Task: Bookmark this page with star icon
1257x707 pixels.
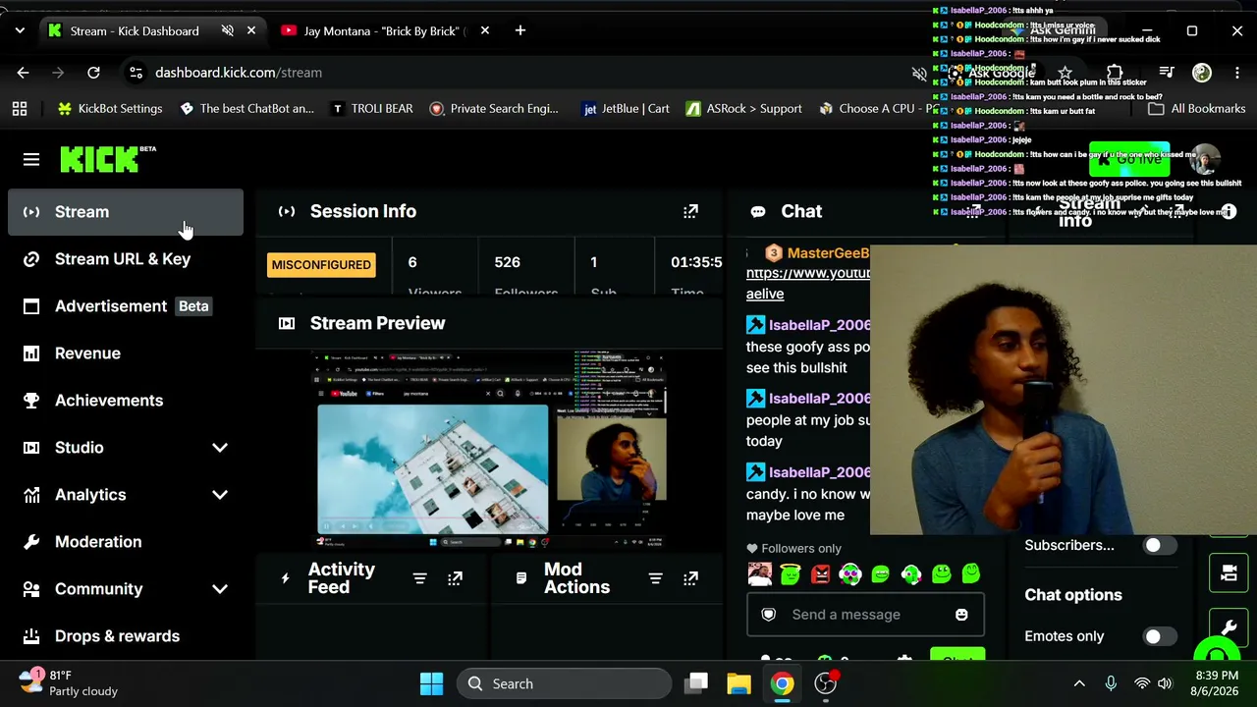Action: click(x=1065, y=73)
